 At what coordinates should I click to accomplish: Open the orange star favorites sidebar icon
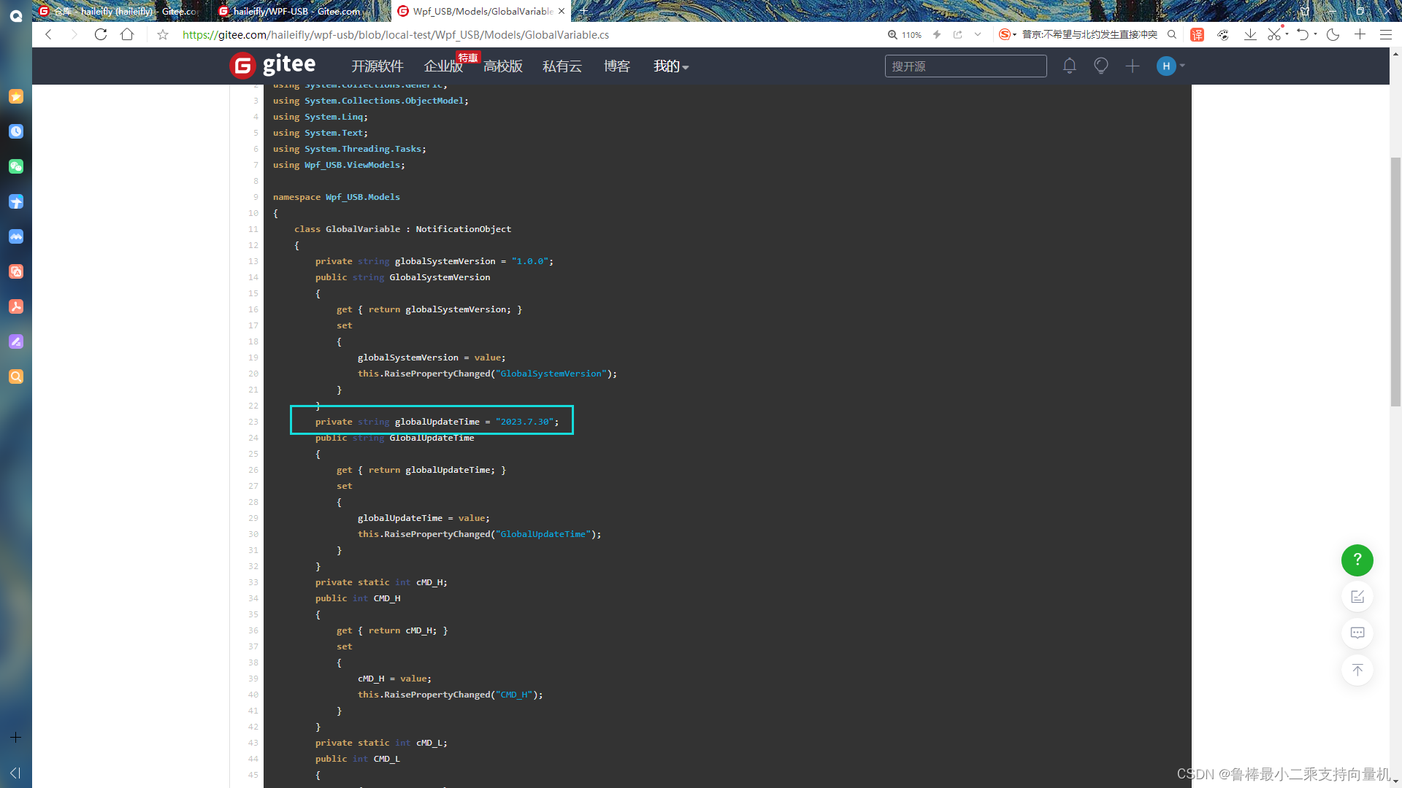(16, 96)
